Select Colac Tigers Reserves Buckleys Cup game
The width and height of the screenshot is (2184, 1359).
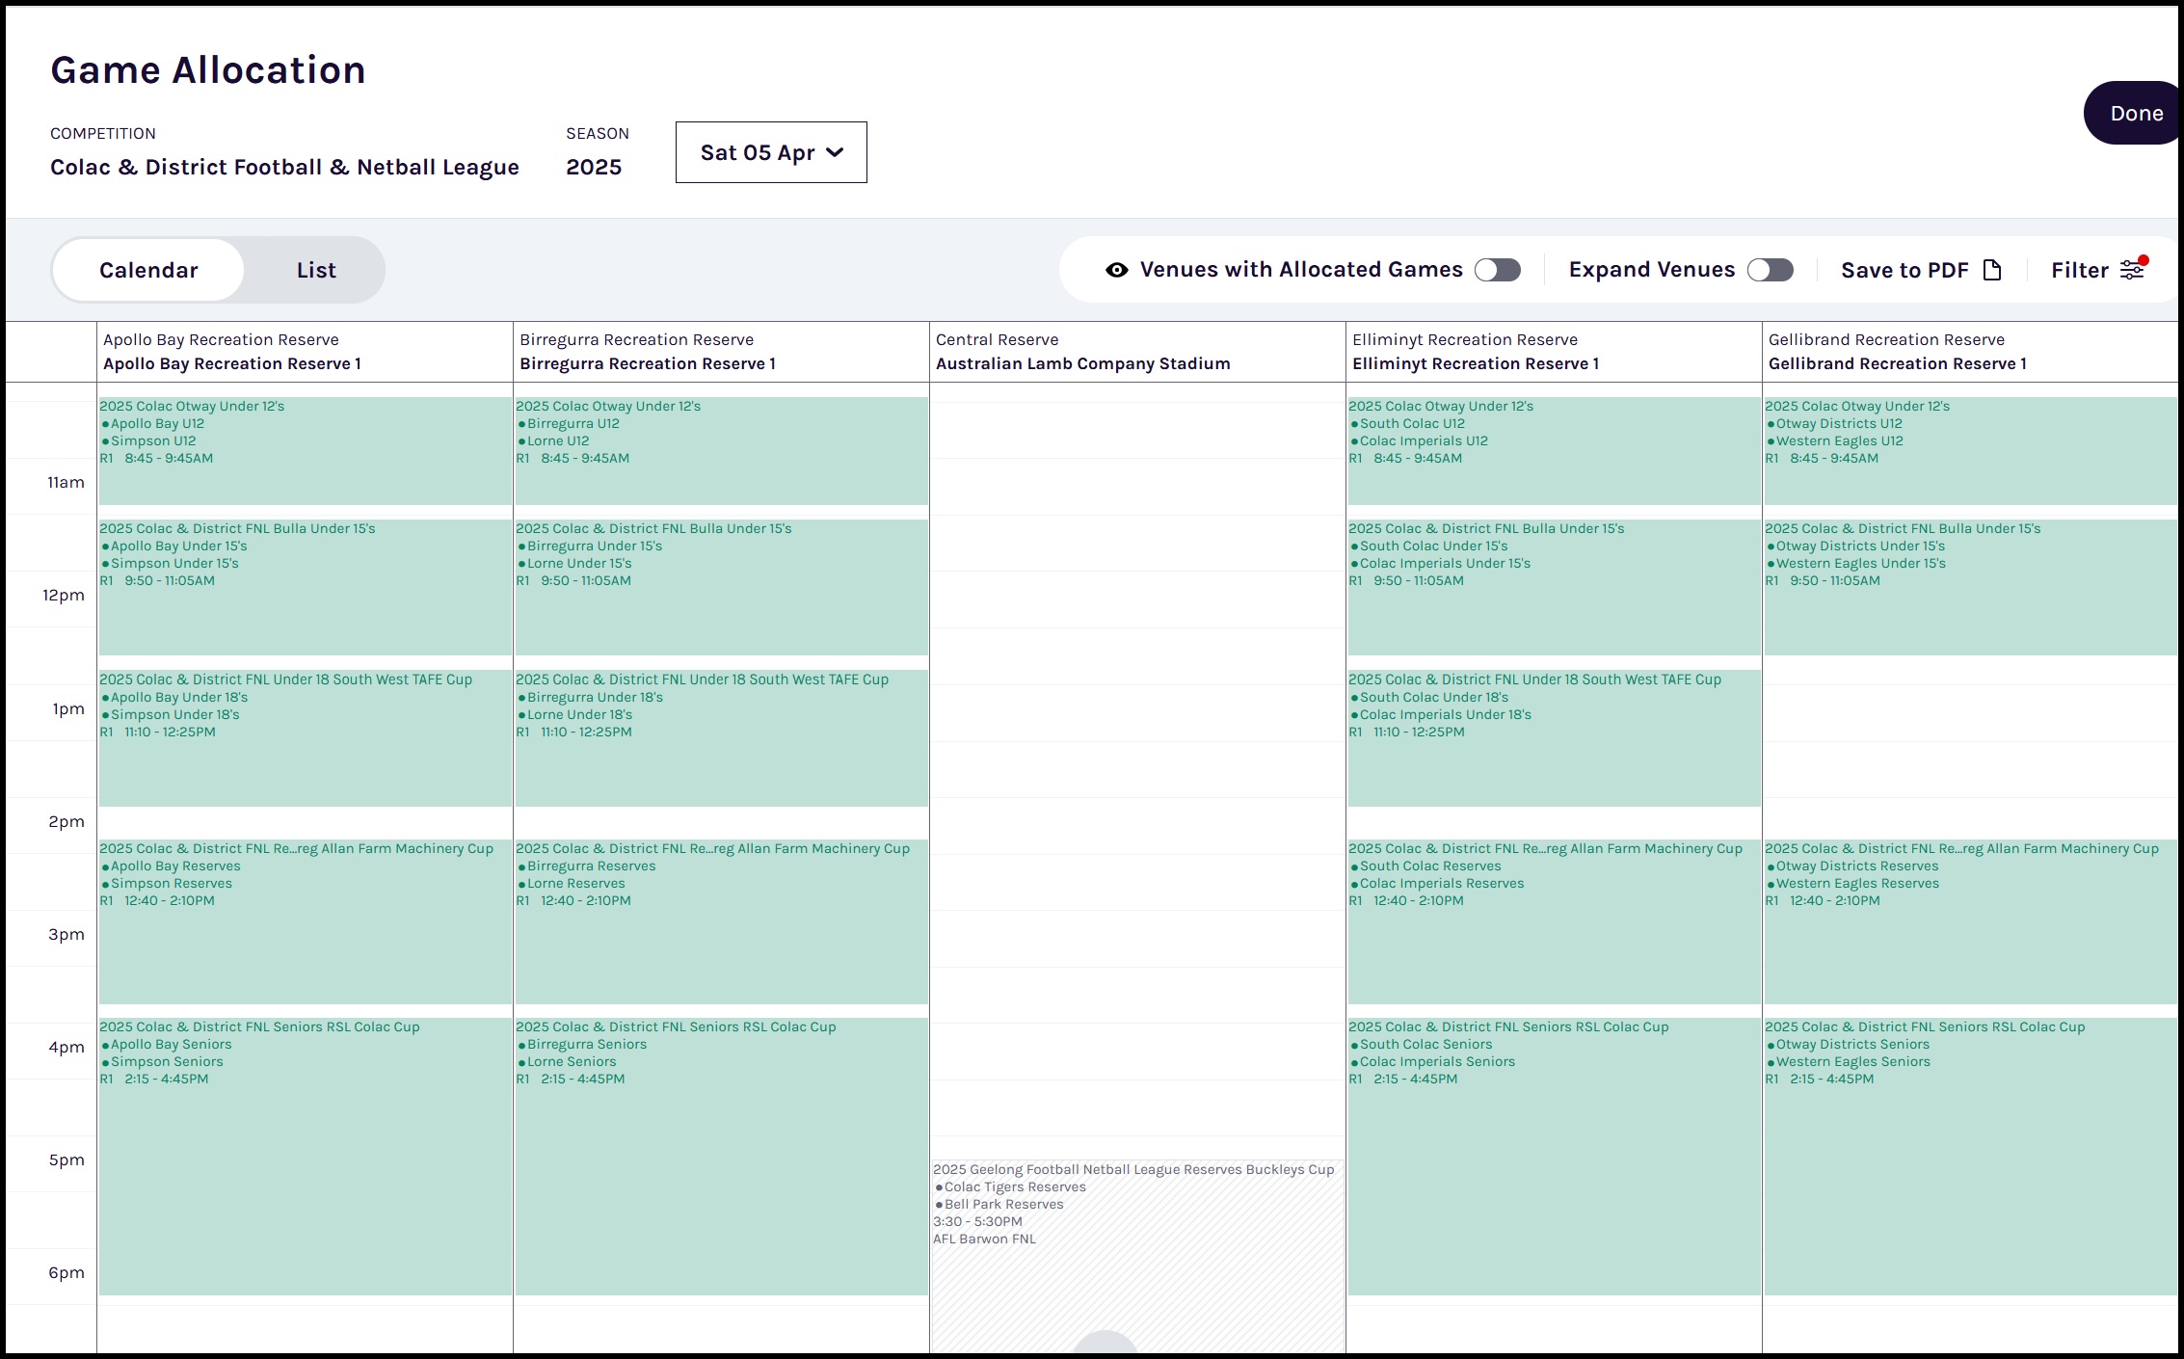tap(1138, 1256)
